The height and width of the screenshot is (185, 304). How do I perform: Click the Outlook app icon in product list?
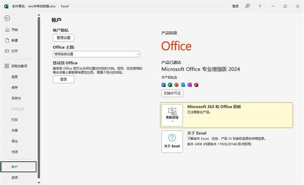coord(183,85)
